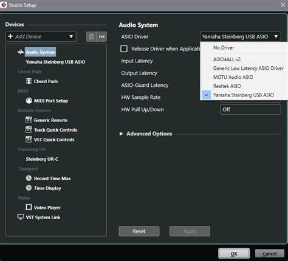
Task: Click the Record Time Max clock icon
Action: pos(29,178)
